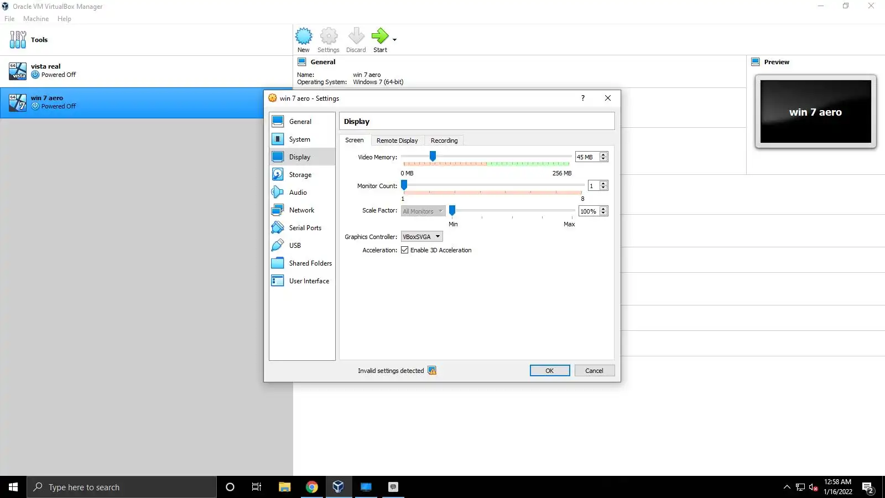
Task: Open Shared Folders settings category
Action: [302, 263]
